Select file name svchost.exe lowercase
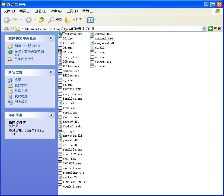Image resolution: width=224 pixels, height=196 pixels. pos(72,168)
